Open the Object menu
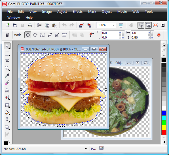This screenshot has width=169, height=155. (107, 12)
